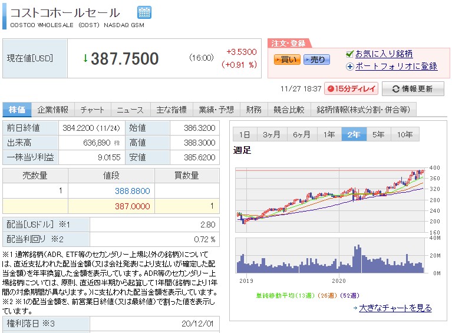
Task: Click the EPS value 9.0155
Action: pyautogui.click(x=109, y=157)
